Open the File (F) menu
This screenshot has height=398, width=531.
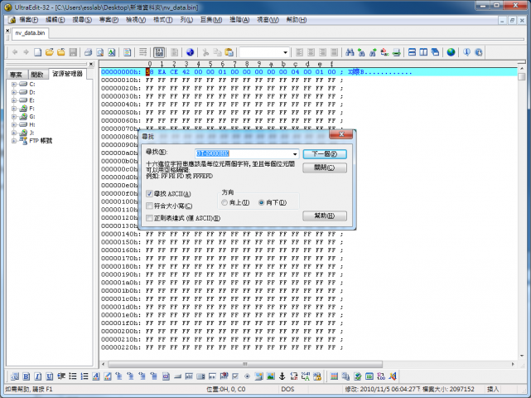pos(28,20)
